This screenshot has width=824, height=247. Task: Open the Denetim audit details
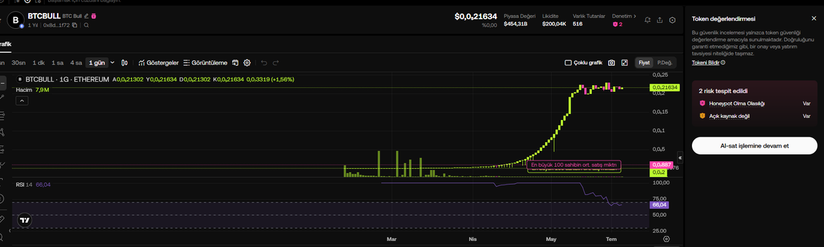point(624,16)
